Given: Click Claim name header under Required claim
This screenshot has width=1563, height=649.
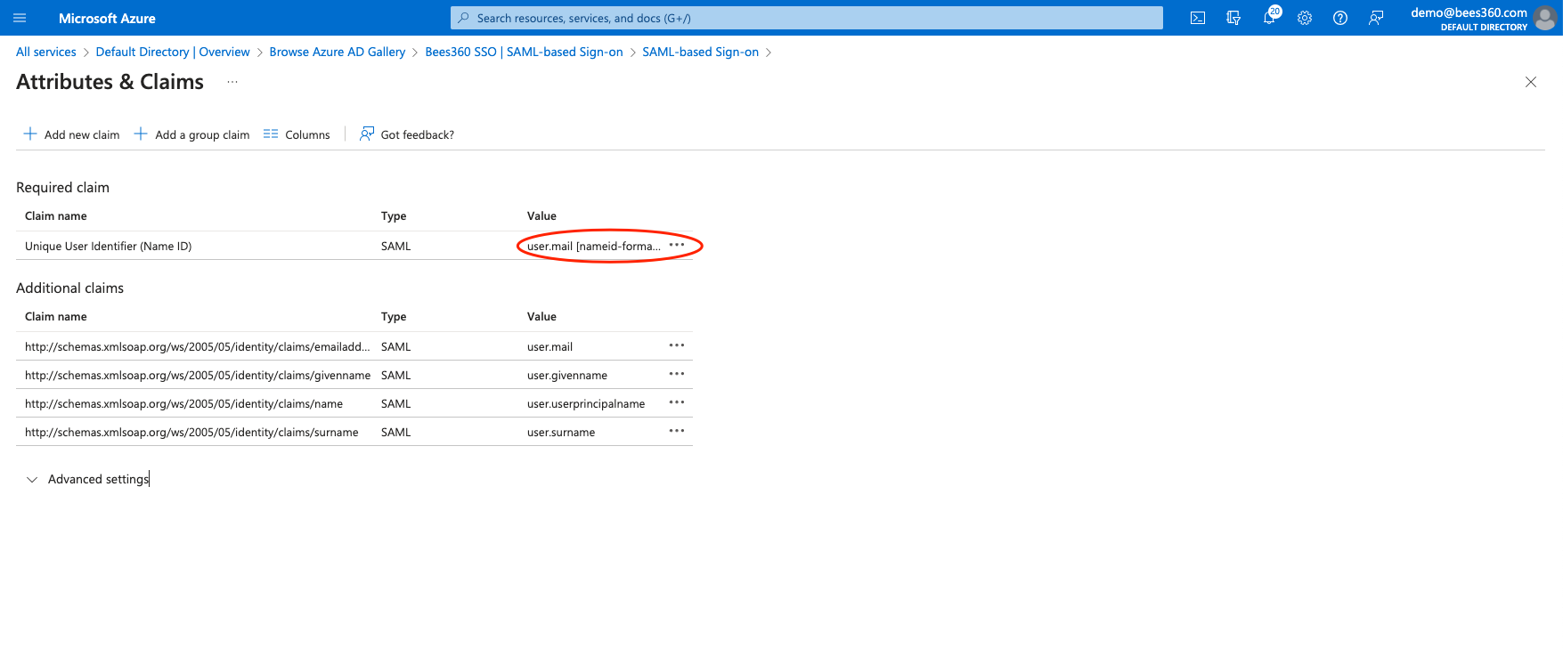Looking at the screenshot, I should (56, 215).
